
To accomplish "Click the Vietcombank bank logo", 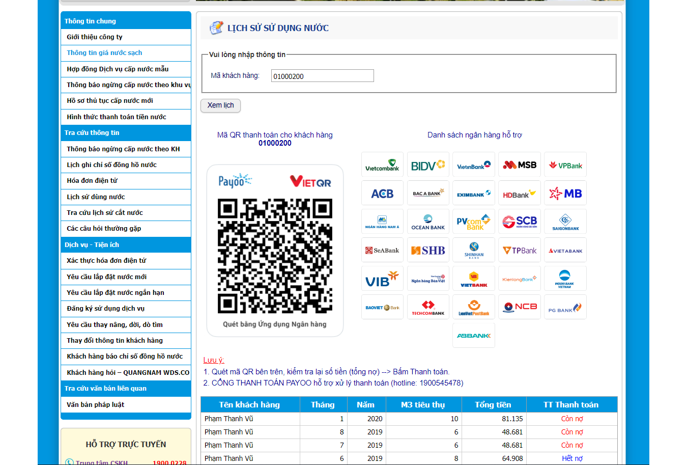I will (382, 165).
